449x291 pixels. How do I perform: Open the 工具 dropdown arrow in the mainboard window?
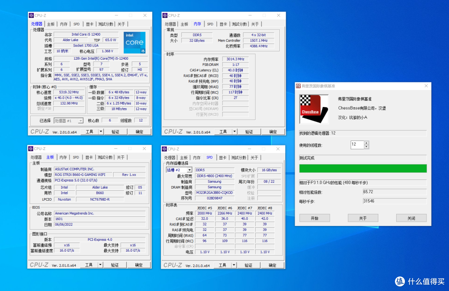(x=100, y=265)
